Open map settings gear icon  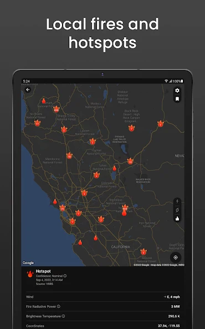(177, 91)
